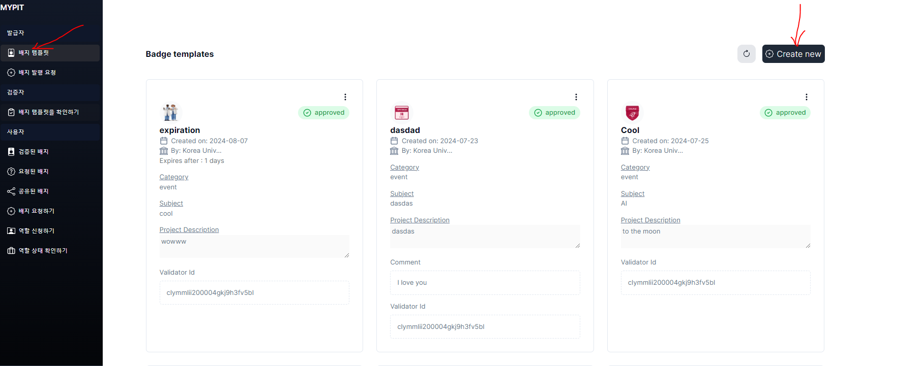Click the 공유된 배지 share icon
Viewport: 921px width, 366px height.
coord(11,191)
